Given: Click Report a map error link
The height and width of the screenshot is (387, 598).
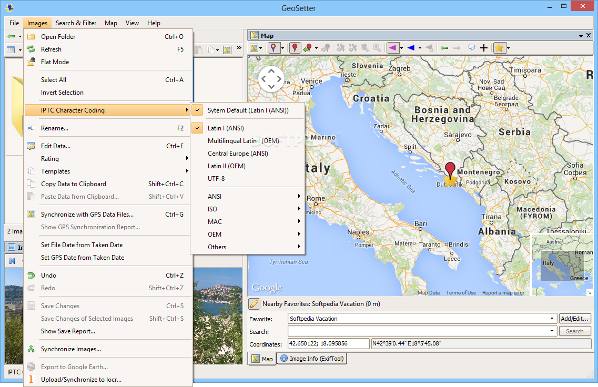Looking at the screenshot, I should [503, 293].
